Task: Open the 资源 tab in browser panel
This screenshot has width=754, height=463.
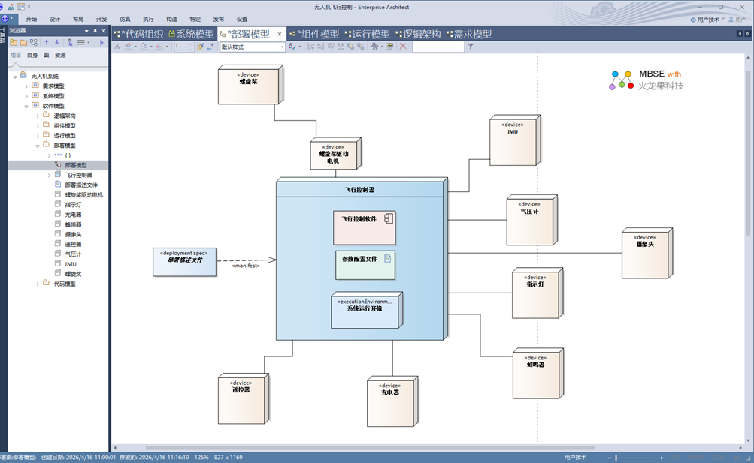Action: click(x=60, y=55)
